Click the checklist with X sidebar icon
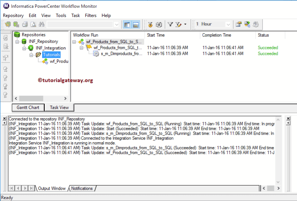Screen dimensions: 297x201 point(6,47)
